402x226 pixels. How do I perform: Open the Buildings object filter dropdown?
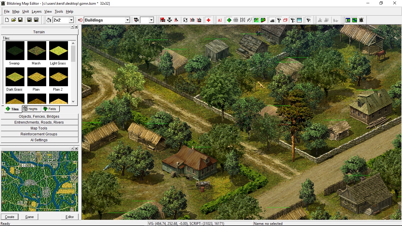(x=127, y=20)
